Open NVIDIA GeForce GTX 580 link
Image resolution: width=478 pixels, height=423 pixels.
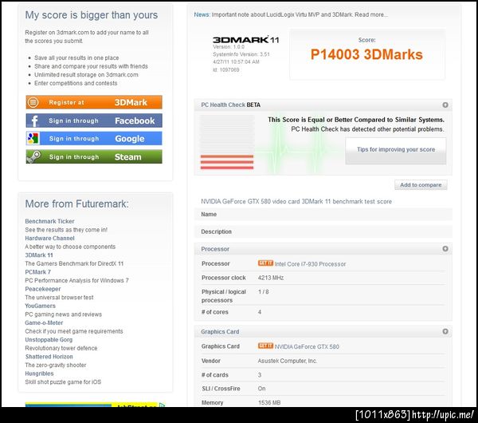click(307, 346)
